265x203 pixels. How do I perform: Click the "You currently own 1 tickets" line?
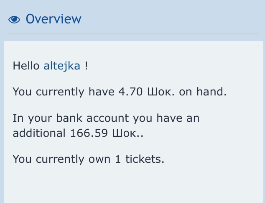(89, 159)
